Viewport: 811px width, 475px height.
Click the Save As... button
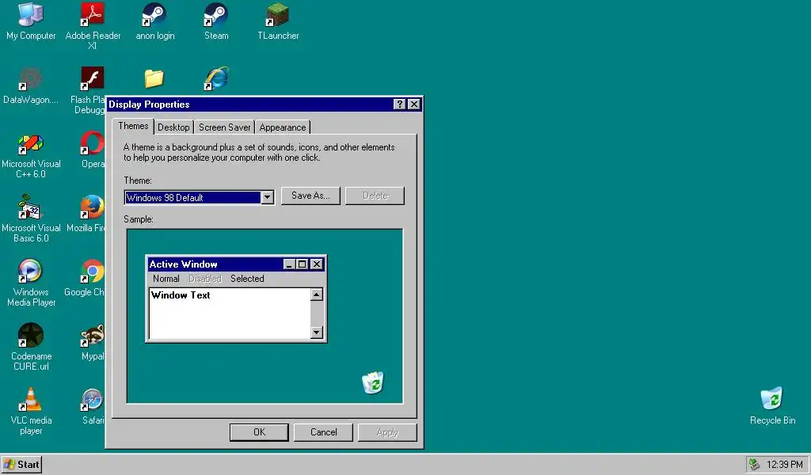coord(310,196)
